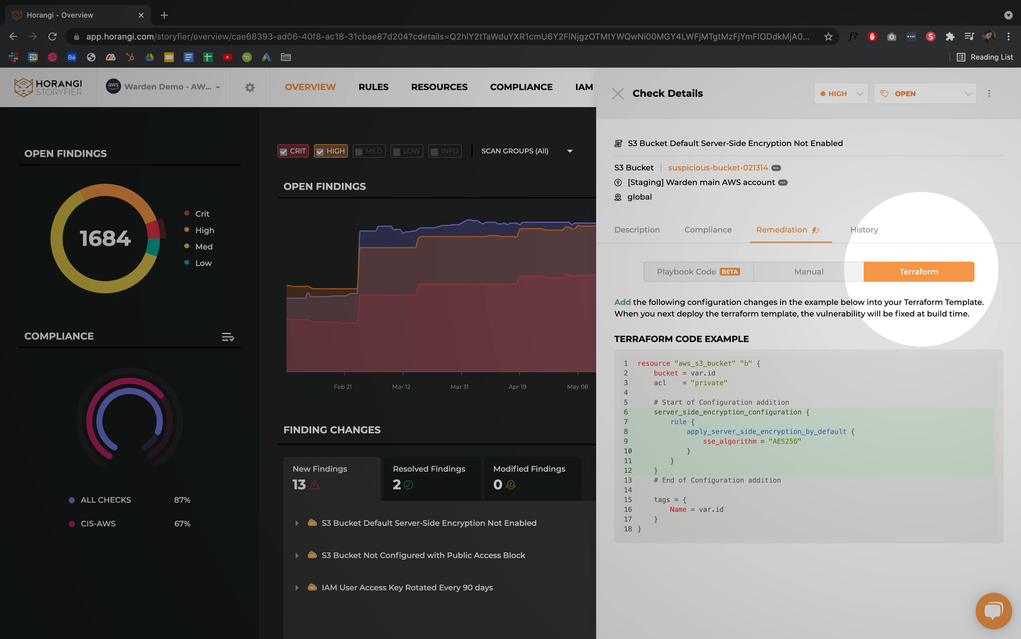1021x639 pixels.
Task: Go to the OVERVIEW nav tab
Action: click(x=310, y=87)
